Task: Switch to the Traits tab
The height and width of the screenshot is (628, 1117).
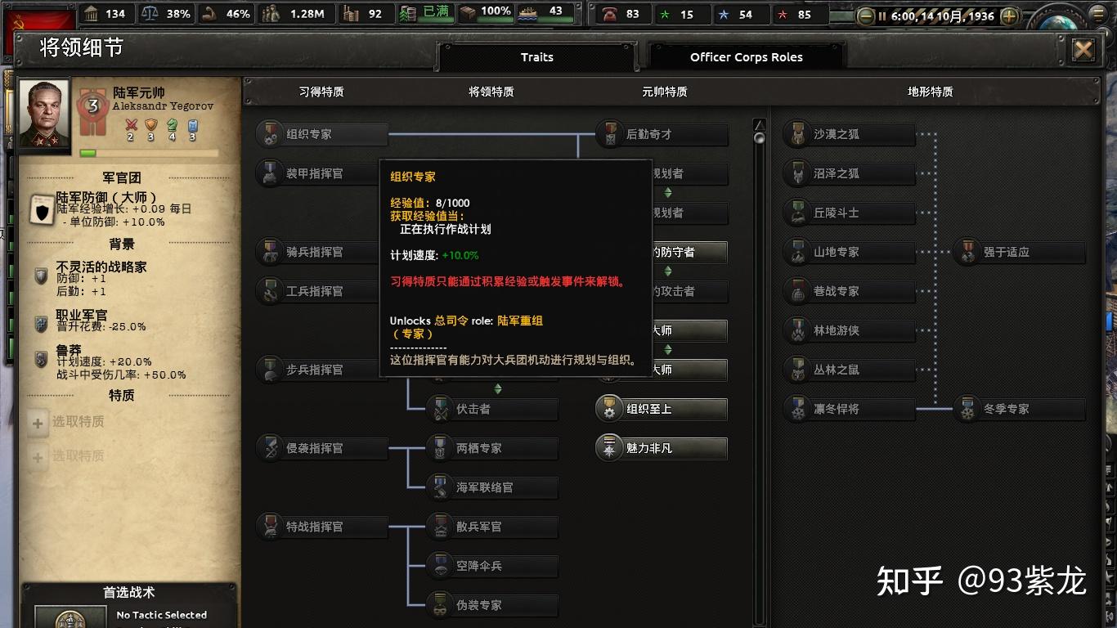Action: coord(536,57)
